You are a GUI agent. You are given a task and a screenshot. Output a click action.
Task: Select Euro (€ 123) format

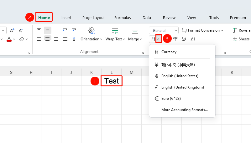point(182,99)
